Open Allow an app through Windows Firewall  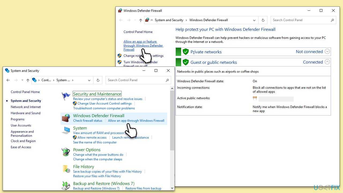136,121
